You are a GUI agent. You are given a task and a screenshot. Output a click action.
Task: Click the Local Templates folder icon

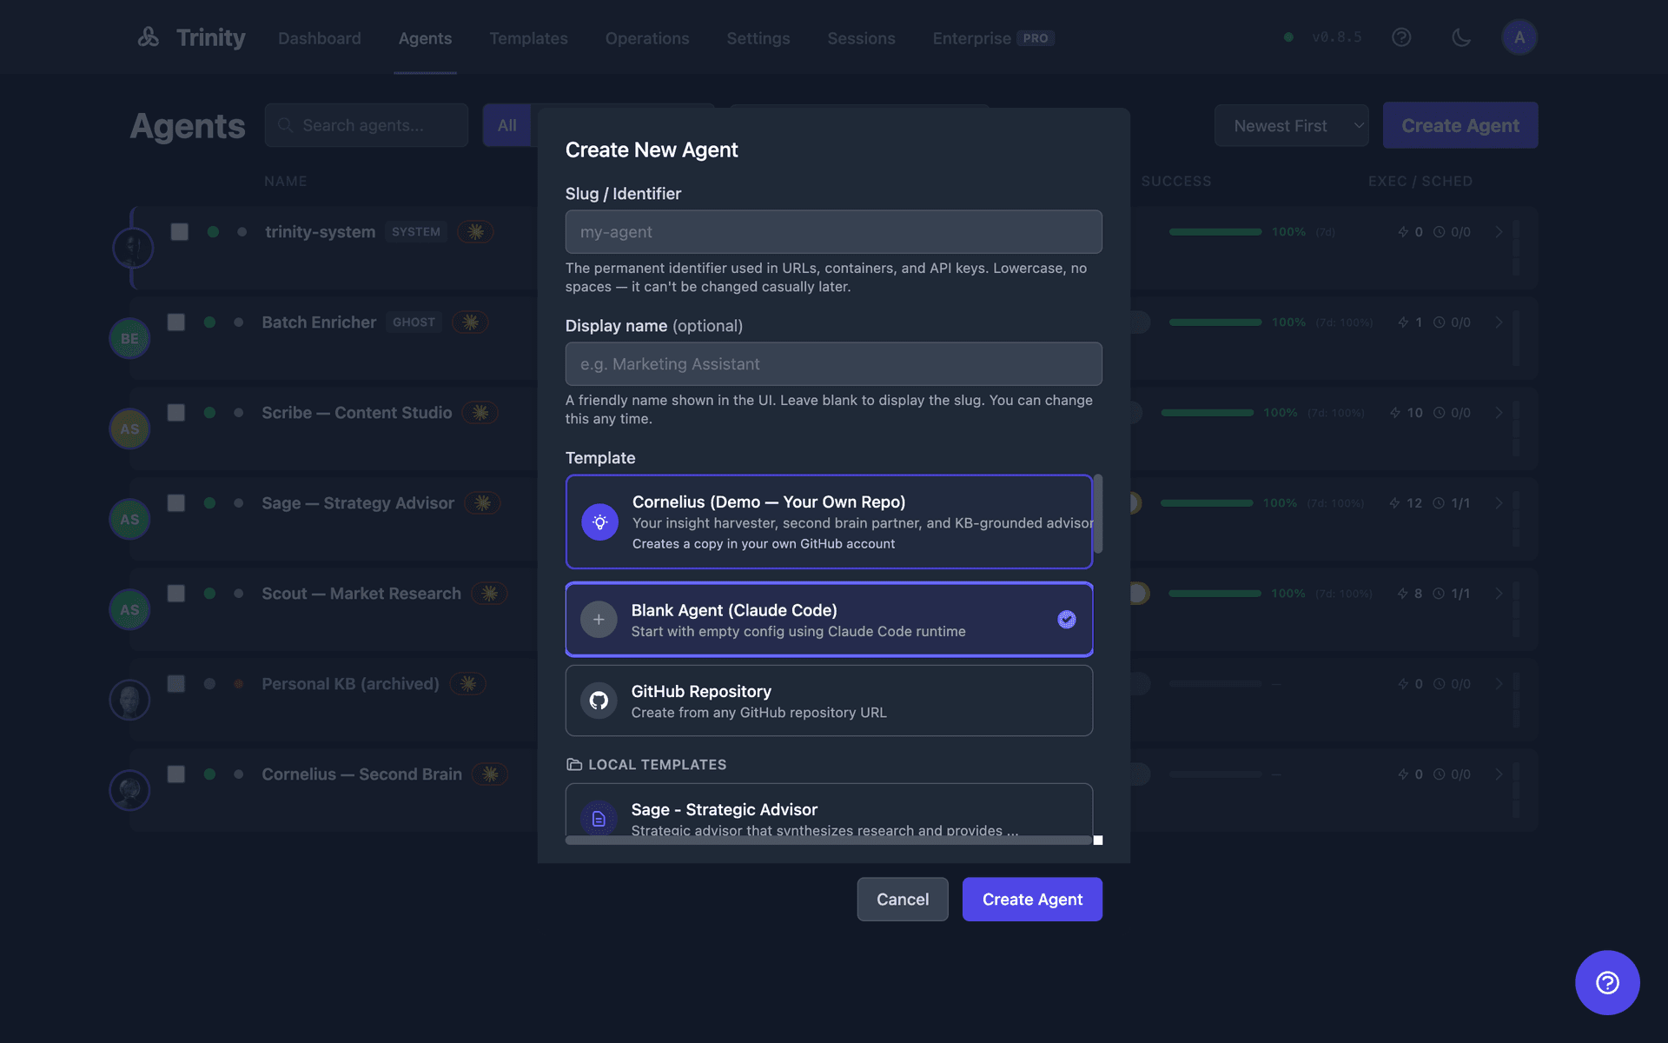coord(574,765)
